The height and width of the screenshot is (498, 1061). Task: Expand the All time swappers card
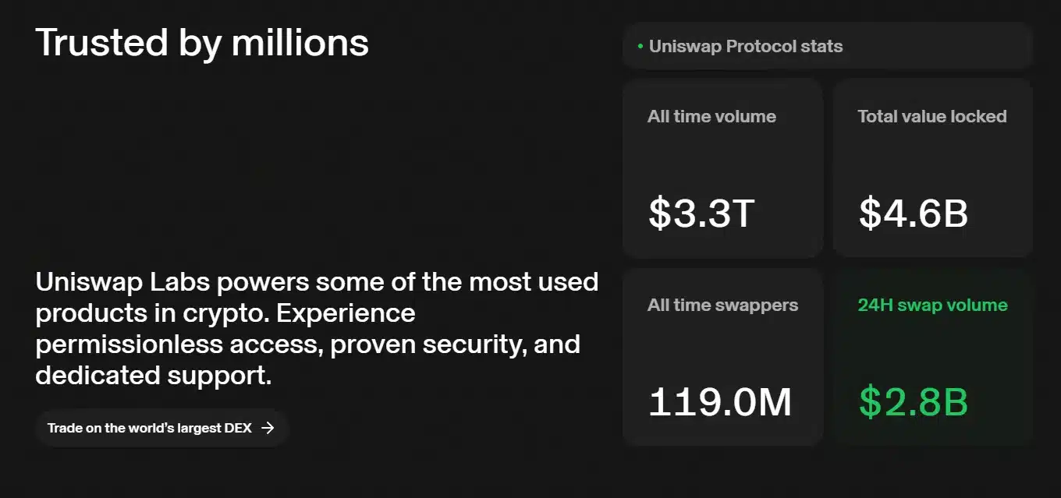tap(722, 357)
